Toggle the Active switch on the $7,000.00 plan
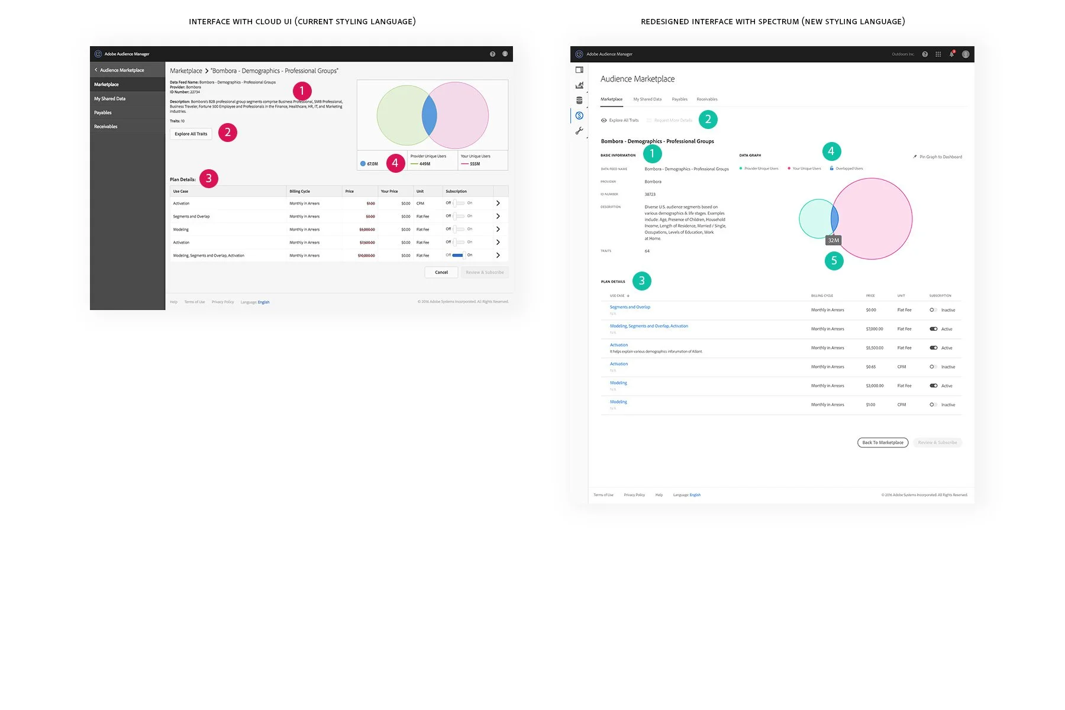This screenshot has width=1065, height=710. pyautogui.click(x=933, y=329)
